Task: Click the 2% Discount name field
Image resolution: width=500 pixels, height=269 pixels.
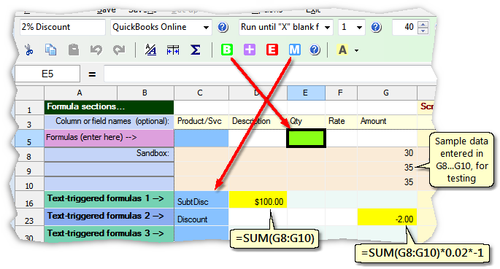Action: [63, 27]
